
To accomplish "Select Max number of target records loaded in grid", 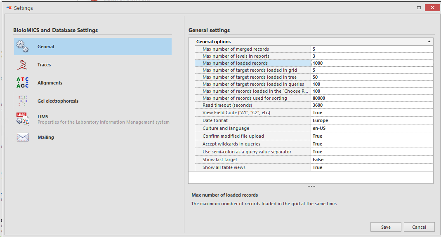I will (x=314, y=70).
